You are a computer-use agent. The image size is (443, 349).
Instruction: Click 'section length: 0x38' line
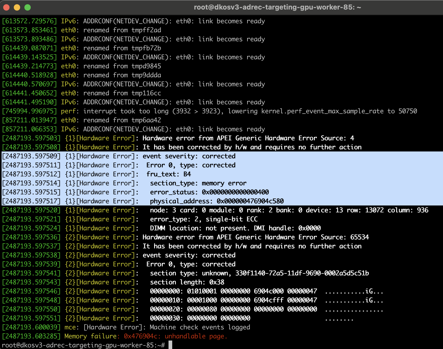(113, 282)
